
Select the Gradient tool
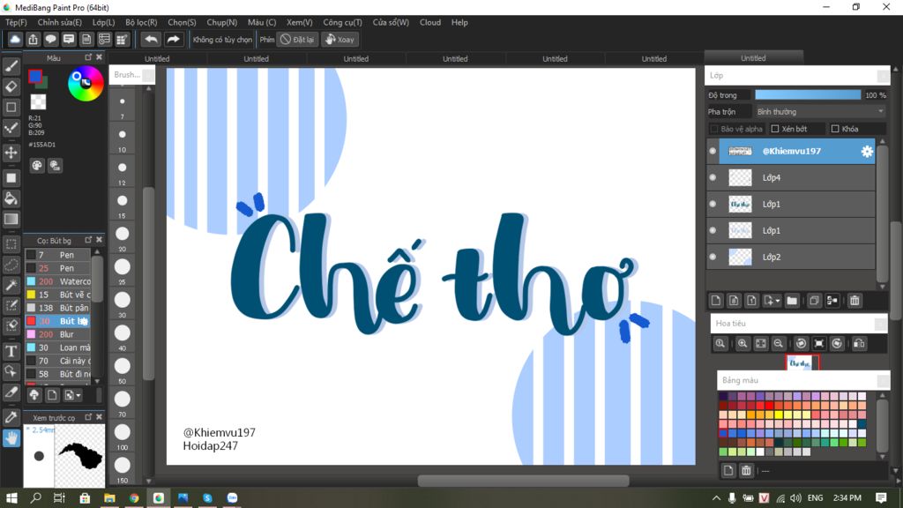11,219
